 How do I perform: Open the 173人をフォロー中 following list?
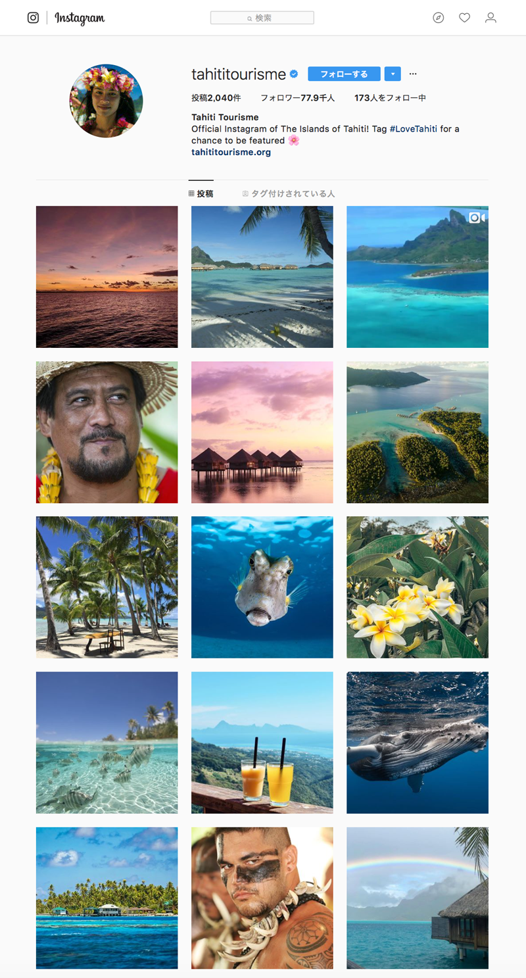[x=390, y=98]
